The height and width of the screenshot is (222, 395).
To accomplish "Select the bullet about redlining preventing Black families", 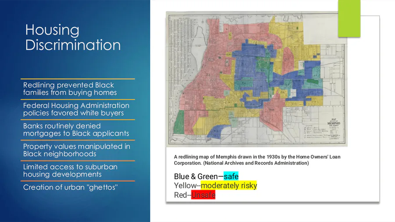I will pos(68,89).
